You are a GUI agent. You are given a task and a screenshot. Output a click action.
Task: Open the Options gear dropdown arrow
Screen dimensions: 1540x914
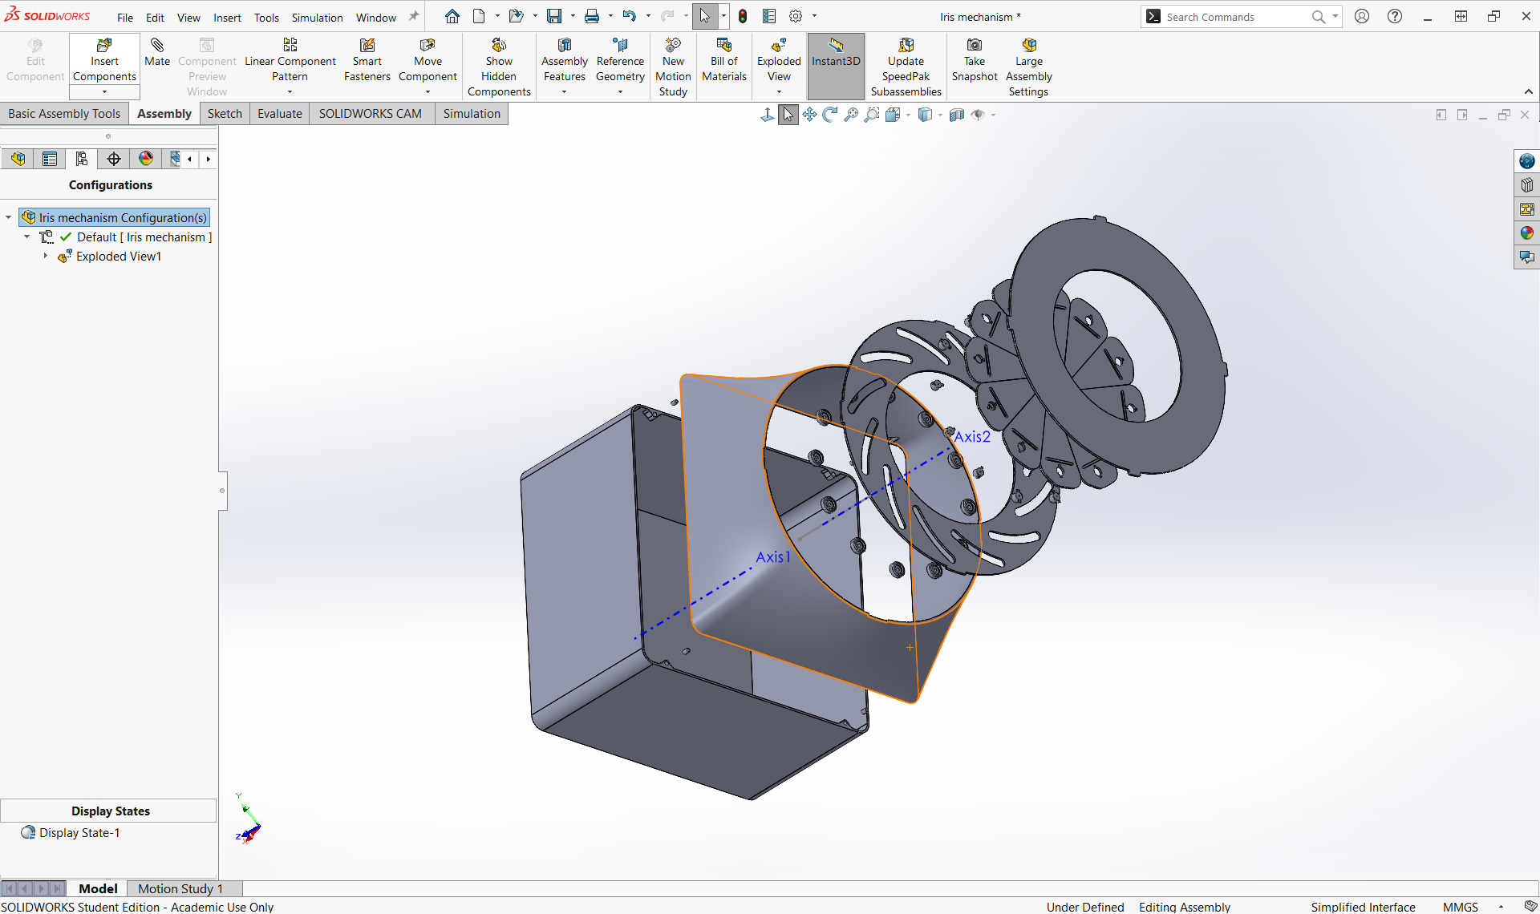814,16
